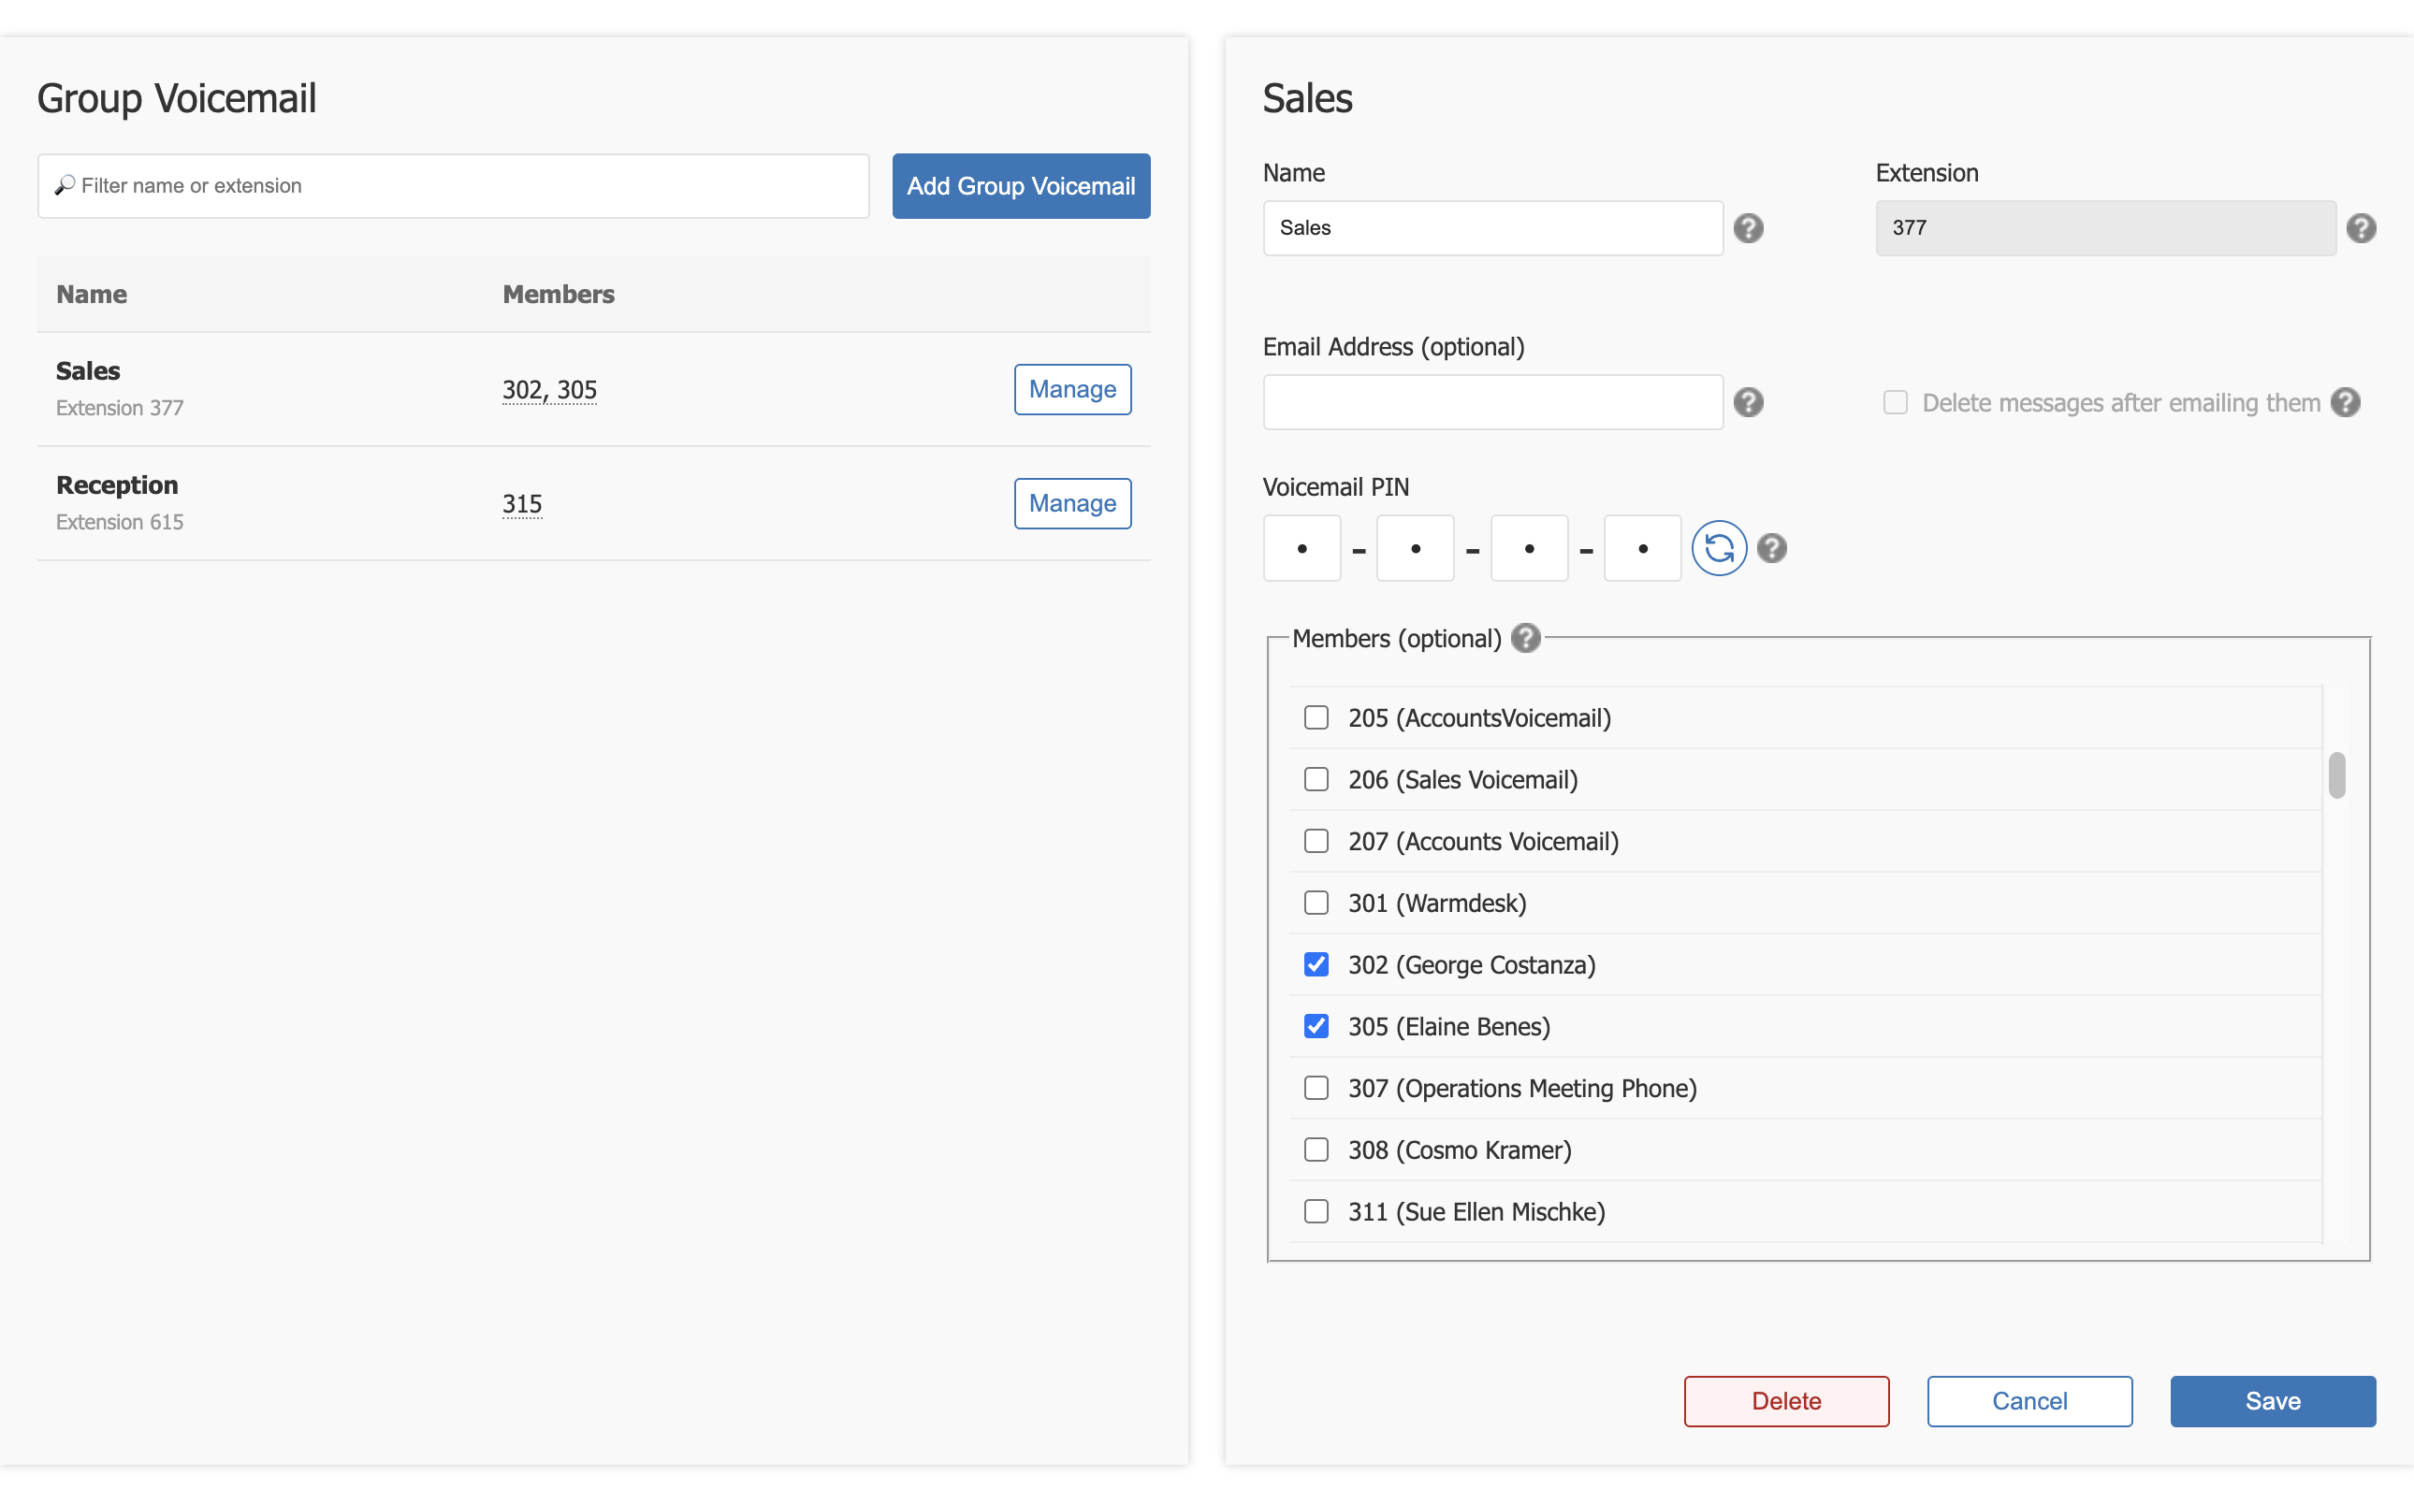
Task: Click the help icon beside Members (optional)
Action: (1525, 638)
